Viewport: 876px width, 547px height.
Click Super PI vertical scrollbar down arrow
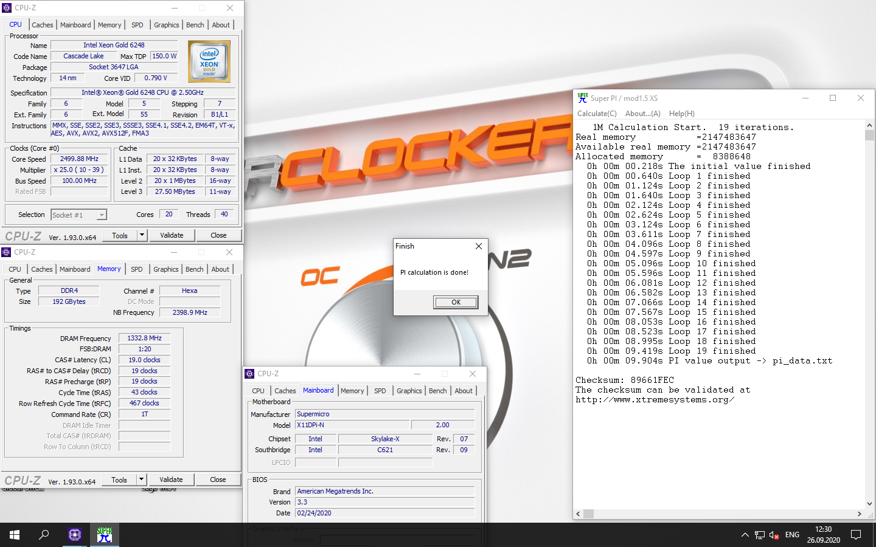click(x=869, y=504)
